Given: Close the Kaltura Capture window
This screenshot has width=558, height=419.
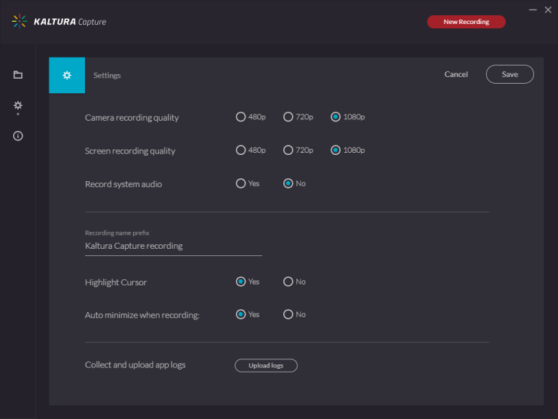Looking at the screenshot, I should point(548,10).
